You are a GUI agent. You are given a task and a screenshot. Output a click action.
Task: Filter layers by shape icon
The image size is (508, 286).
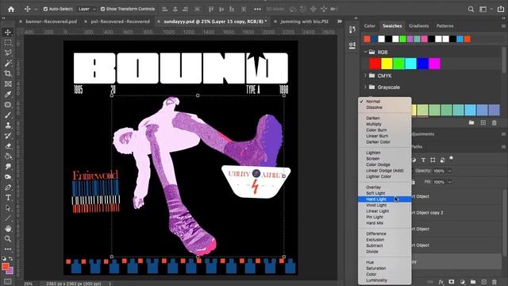tap(433, 160)
